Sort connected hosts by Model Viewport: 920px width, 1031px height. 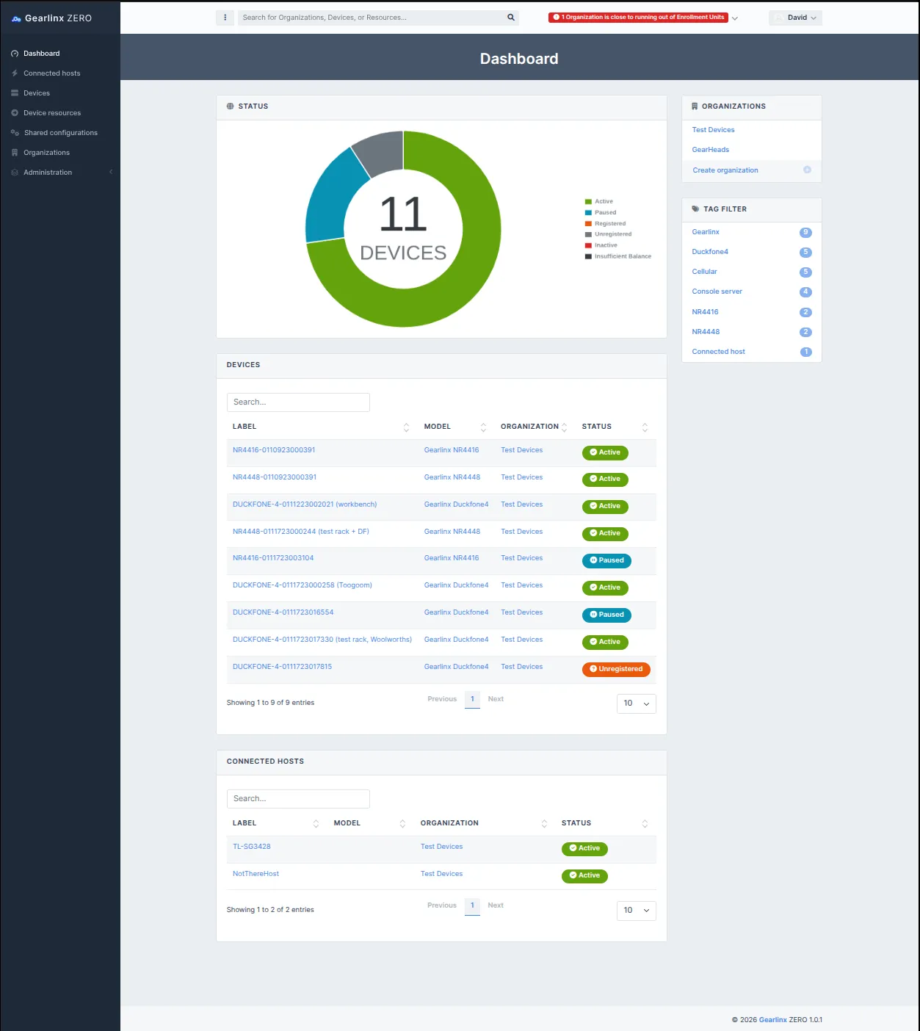402,824
